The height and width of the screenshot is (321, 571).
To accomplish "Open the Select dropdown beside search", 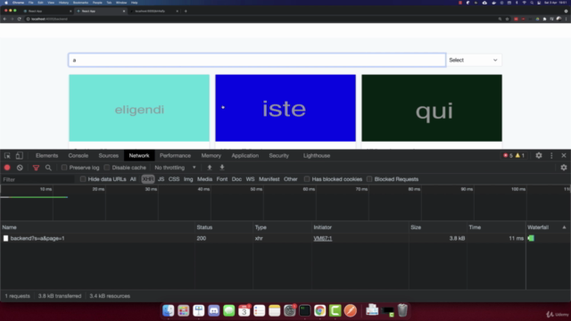I will [x=474, y=60].
